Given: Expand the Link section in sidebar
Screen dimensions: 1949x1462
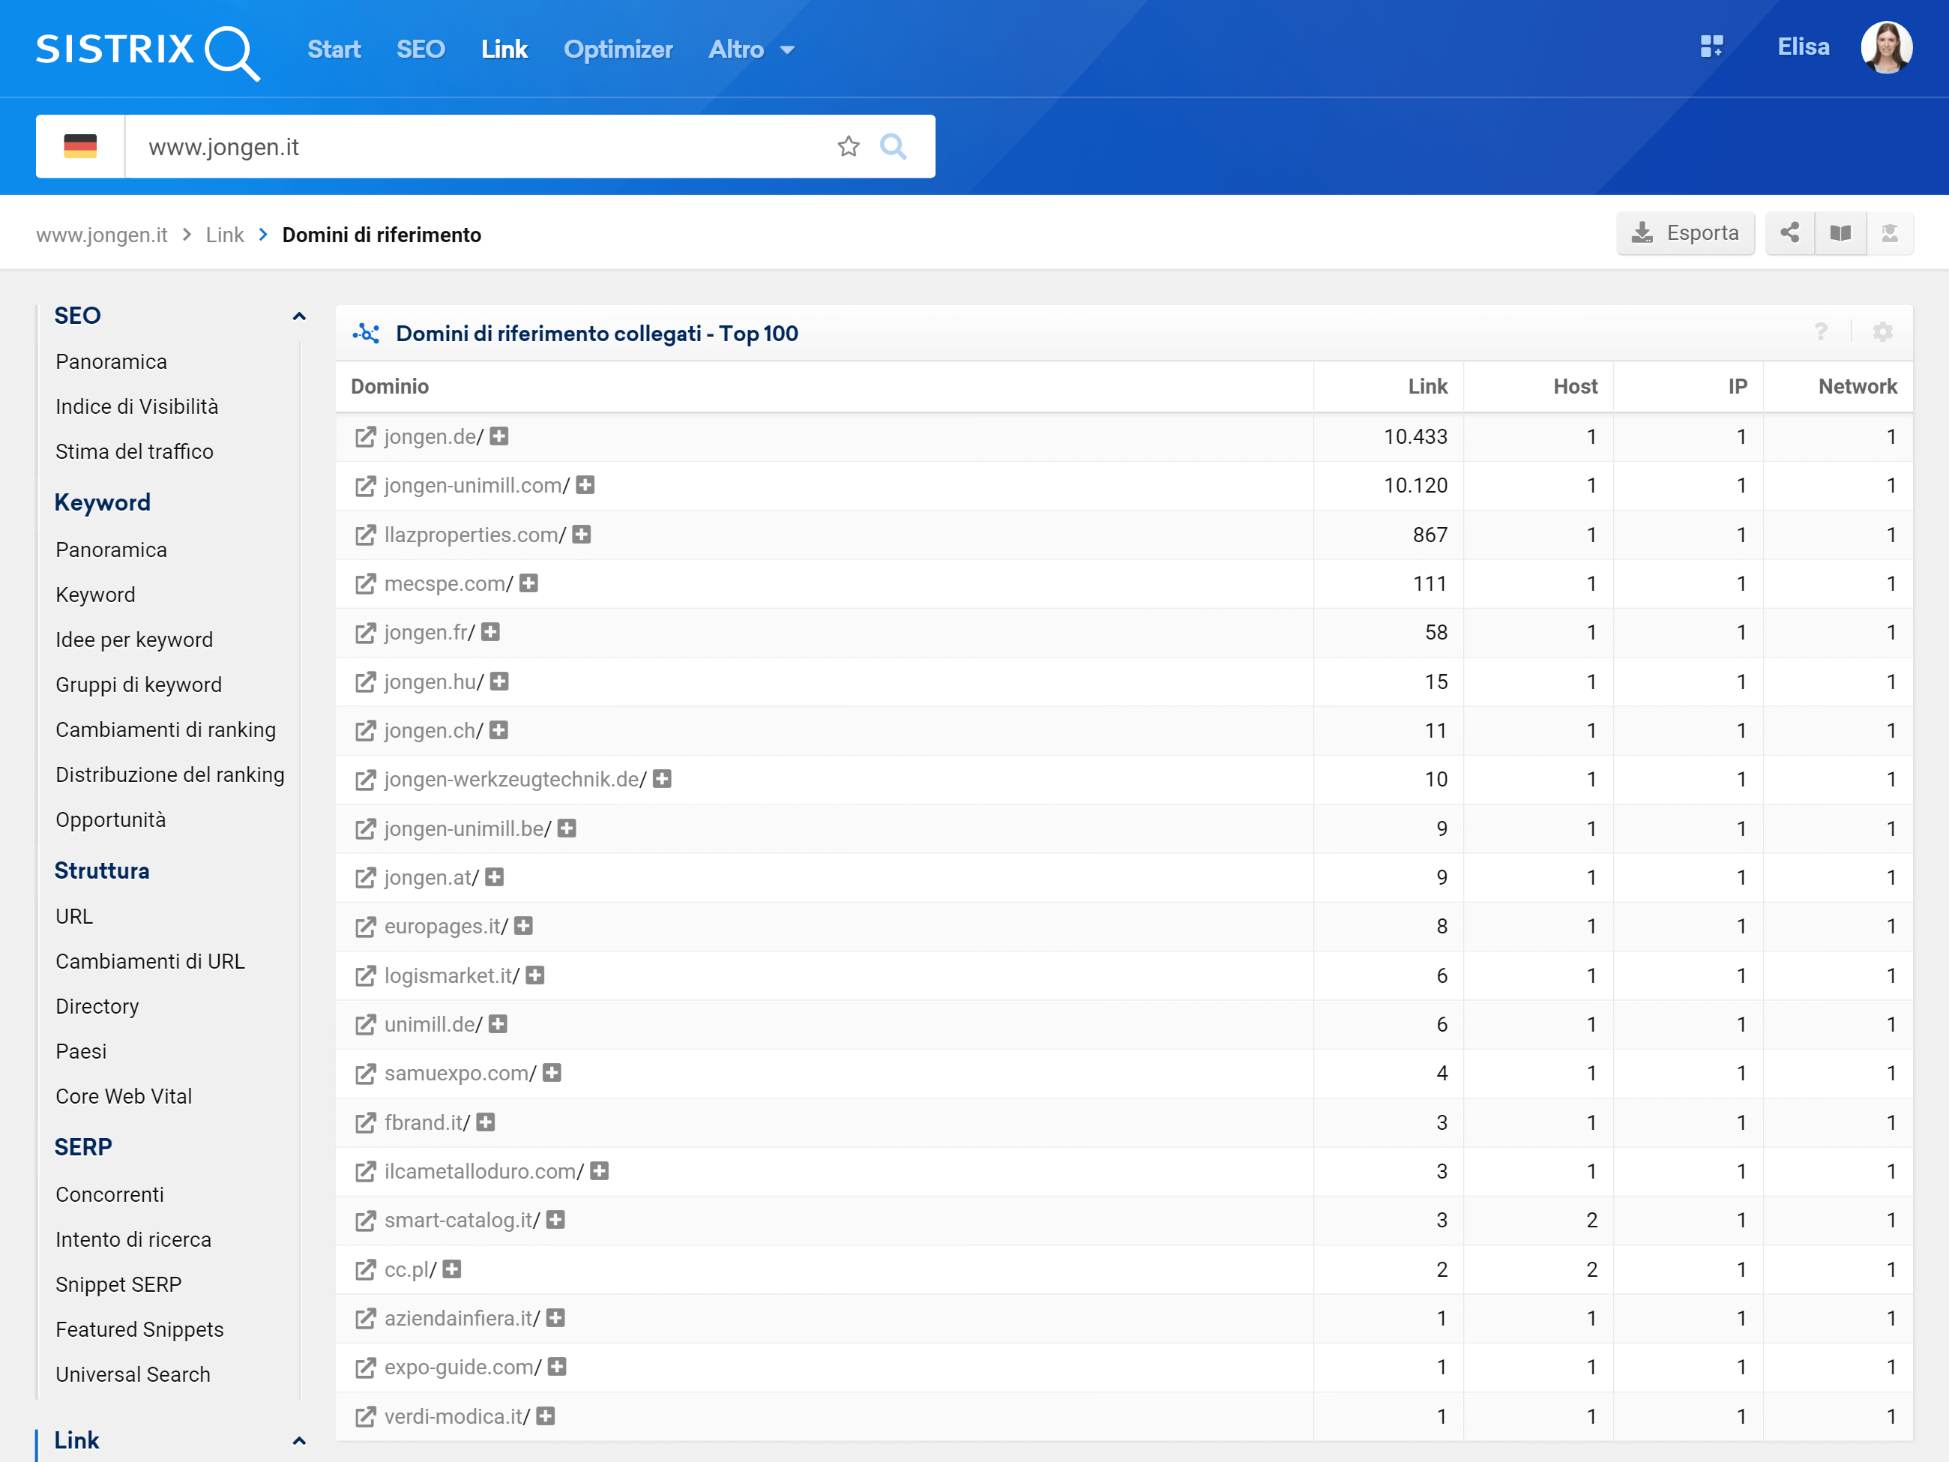Looking at the screenshot, I should 299,1440.
